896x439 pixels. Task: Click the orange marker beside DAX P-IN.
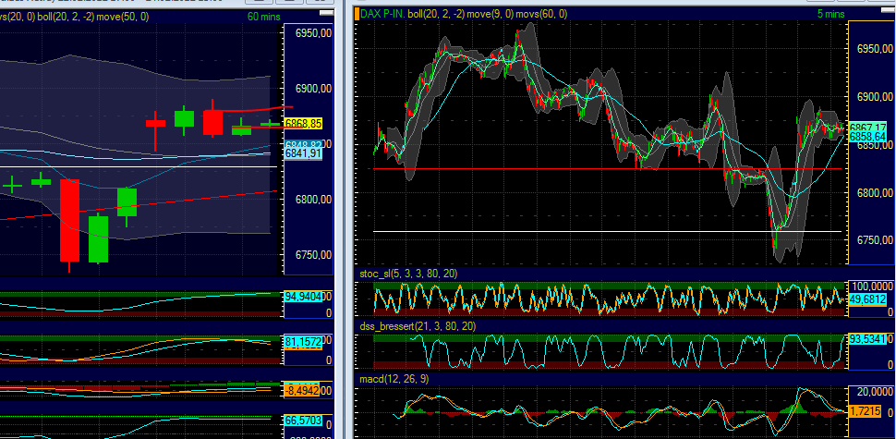tap(357, 14)
